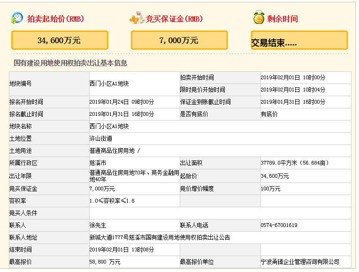The image size is (359, 272).
Task: Click the contact address 新城大道1777号 cell
Action: click(x=160, y=237)
